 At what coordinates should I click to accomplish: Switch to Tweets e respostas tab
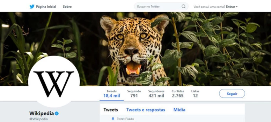click(x=146, y=110)
